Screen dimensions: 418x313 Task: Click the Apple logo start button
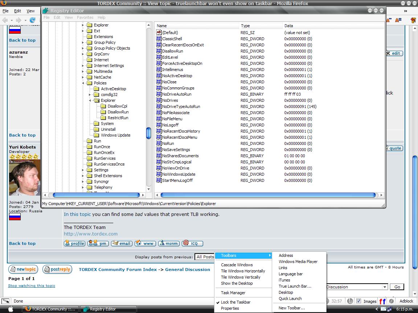click(11, 309)
